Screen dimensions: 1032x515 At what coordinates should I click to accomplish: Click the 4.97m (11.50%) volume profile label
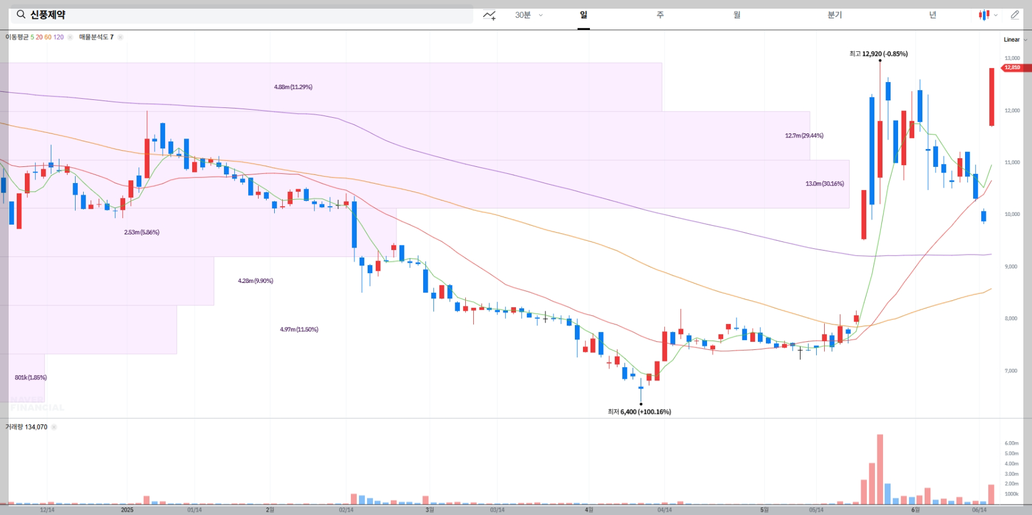coord(299,329)
